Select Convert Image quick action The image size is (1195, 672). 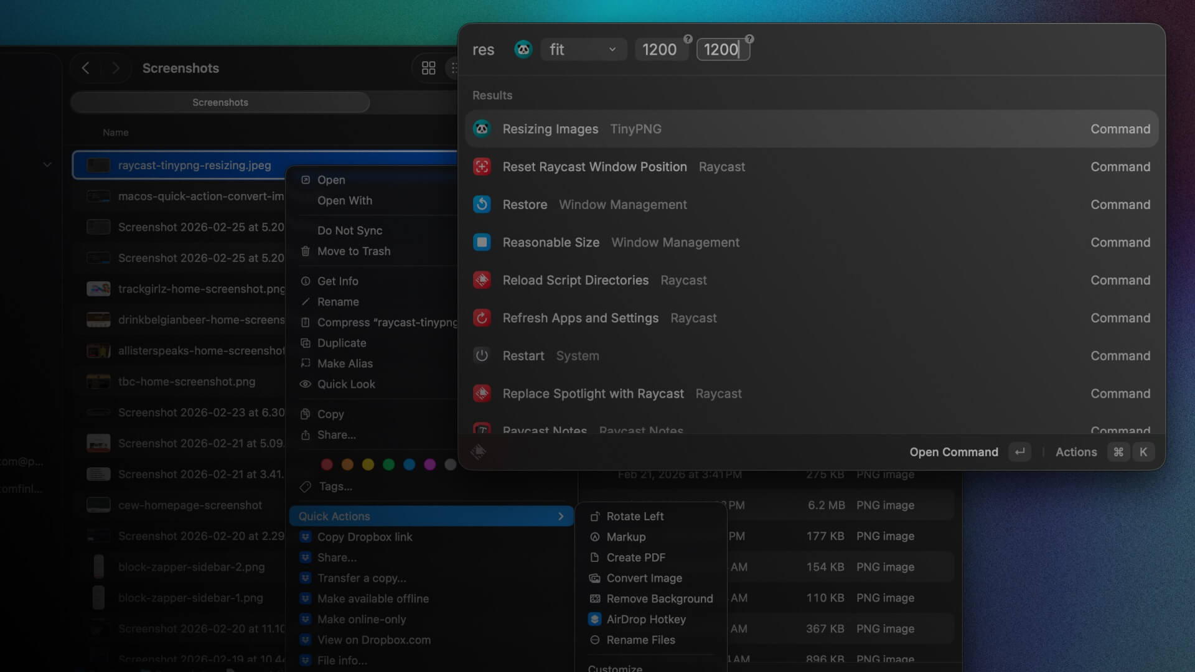tap(644, 578)
